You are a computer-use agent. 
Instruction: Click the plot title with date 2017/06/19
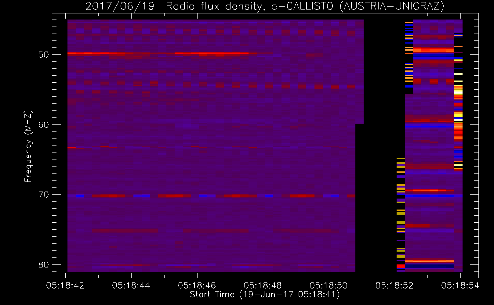click(x=265, y=6)
